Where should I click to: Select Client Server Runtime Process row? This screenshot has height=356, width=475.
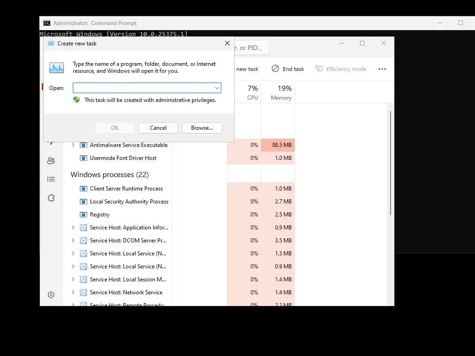(x=179, y=189)
